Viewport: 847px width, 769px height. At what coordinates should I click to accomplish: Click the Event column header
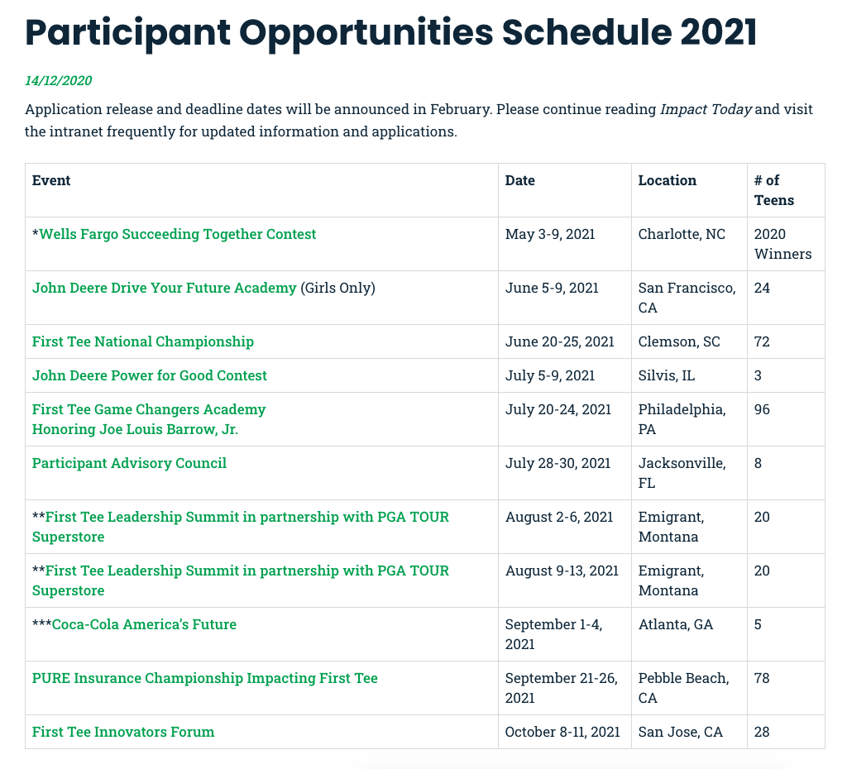click(51, 180)
